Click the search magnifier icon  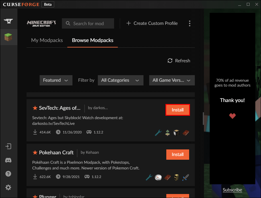coord(68,23)
